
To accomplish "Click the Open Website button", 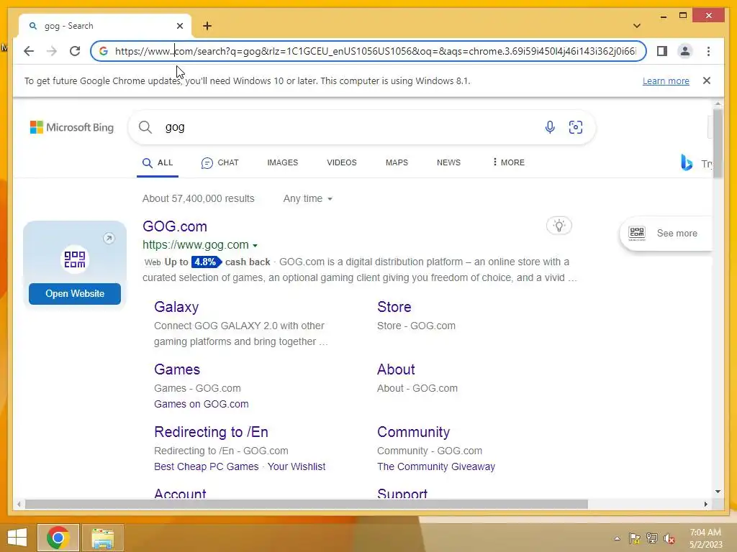I will 75,294.
